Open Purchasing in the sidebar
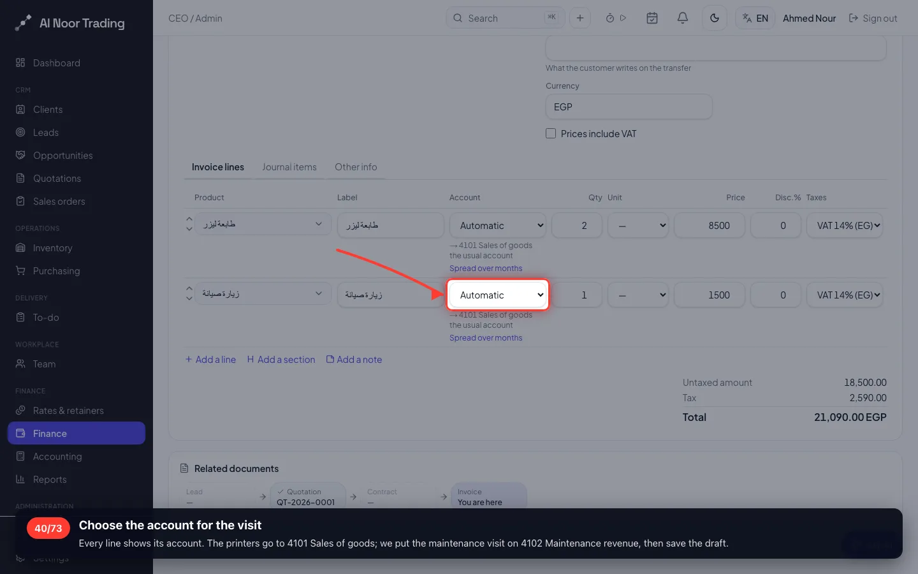This screenshot has width=918, height=574. pos(76,271)
